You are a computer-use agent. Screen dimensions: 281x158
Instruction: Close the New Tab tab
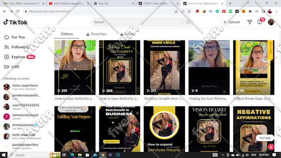133,3
